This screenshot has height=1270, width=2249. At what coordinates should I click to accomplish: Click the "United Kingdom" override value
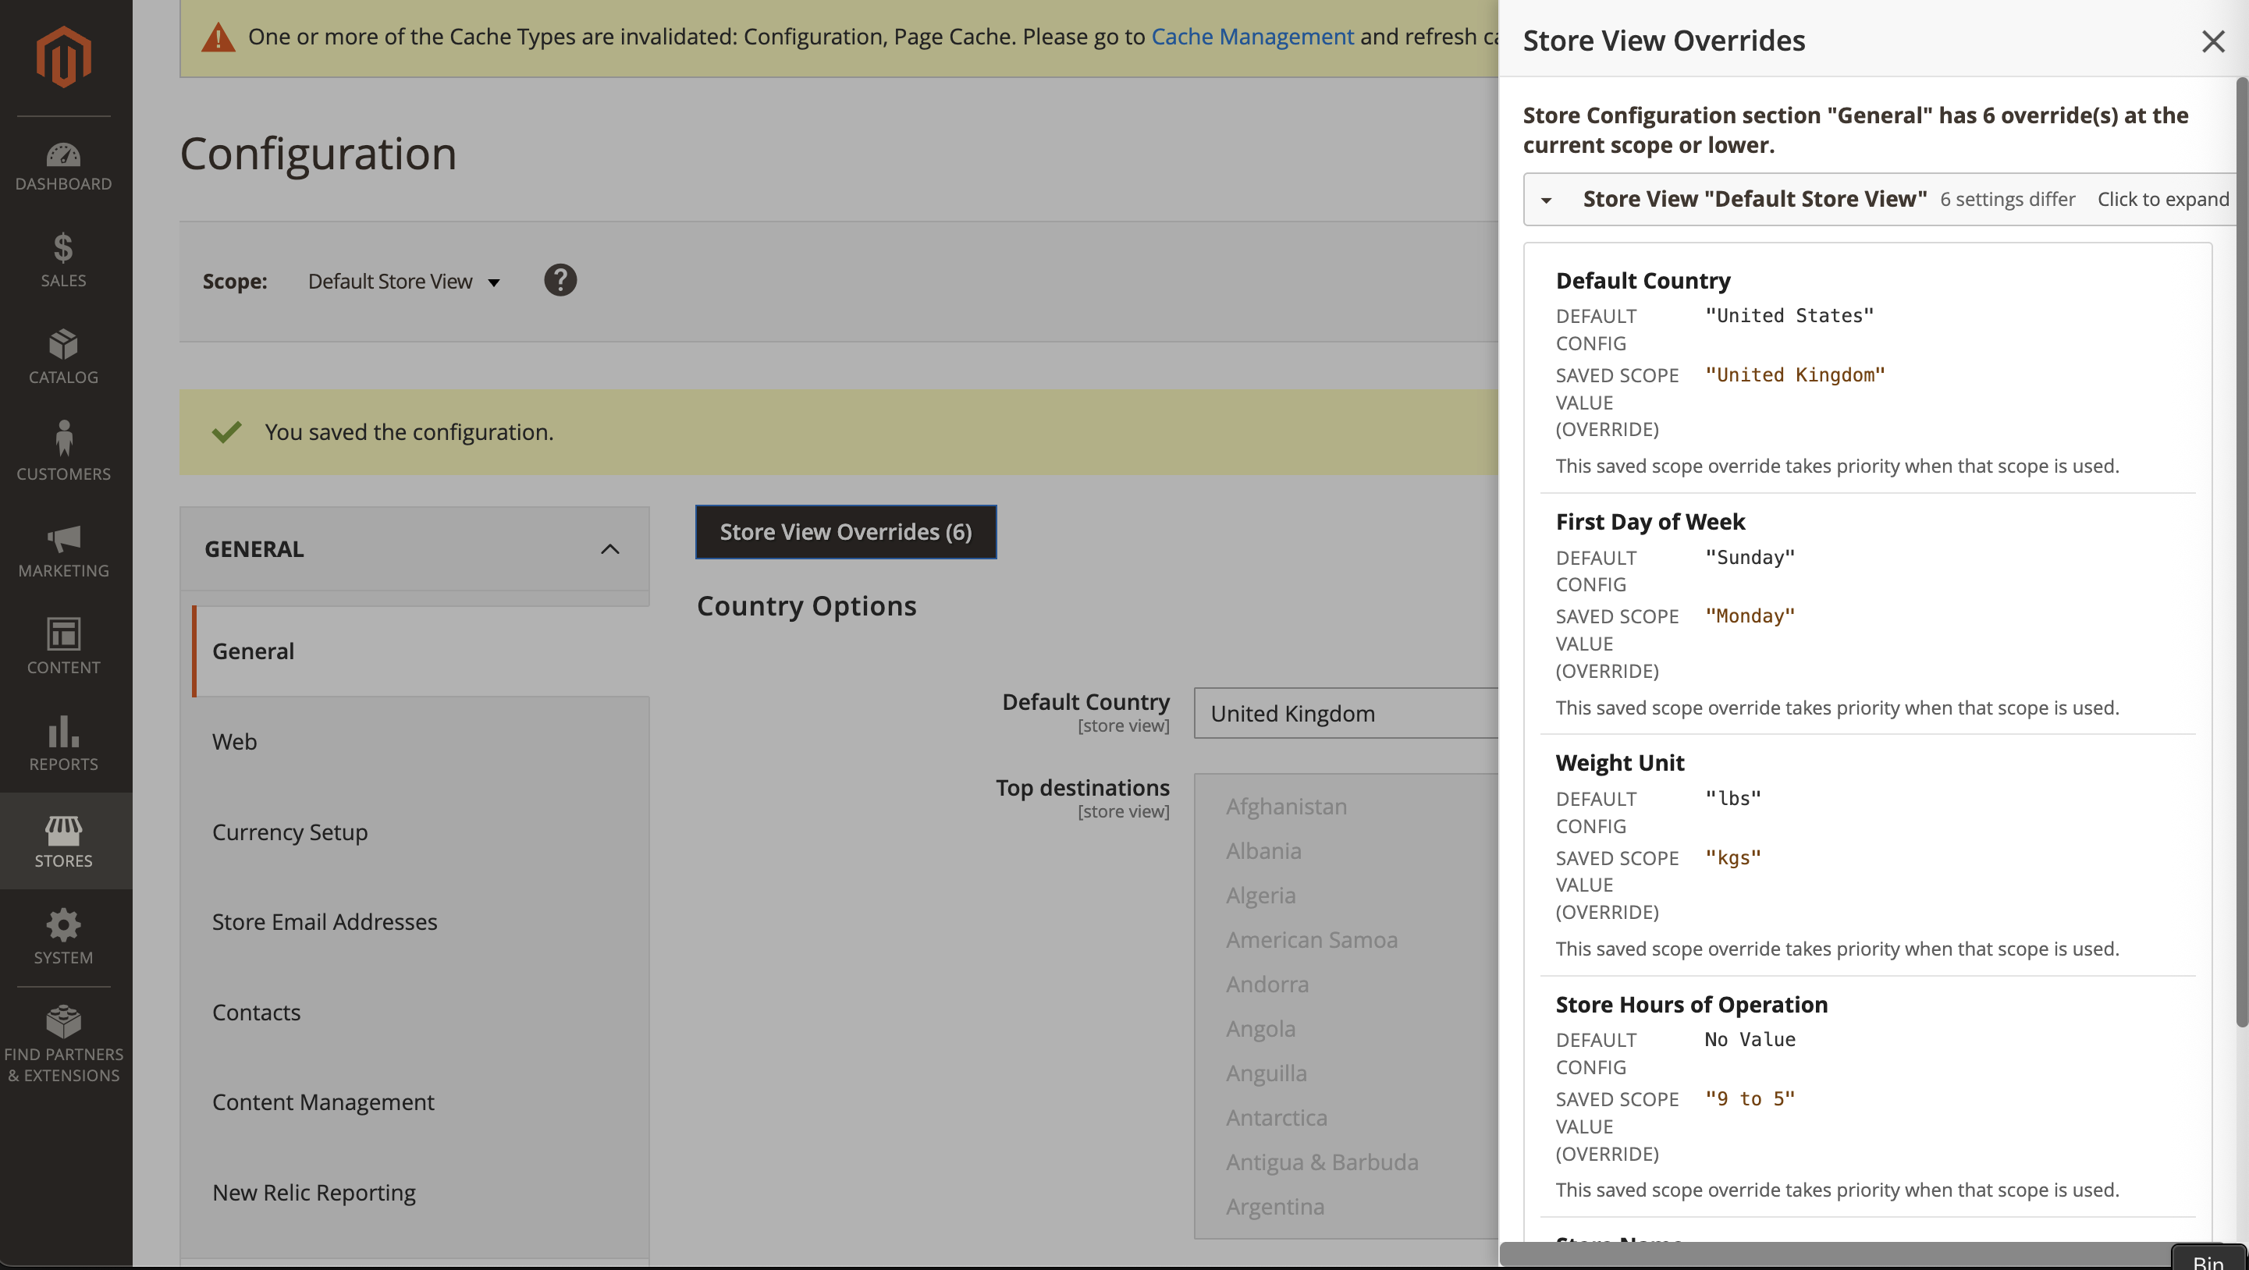(x=1795, y=374)
